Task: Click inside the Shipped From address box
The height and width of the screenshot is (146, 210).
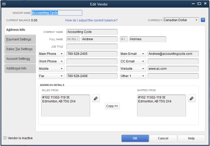Action: point(161,106)
